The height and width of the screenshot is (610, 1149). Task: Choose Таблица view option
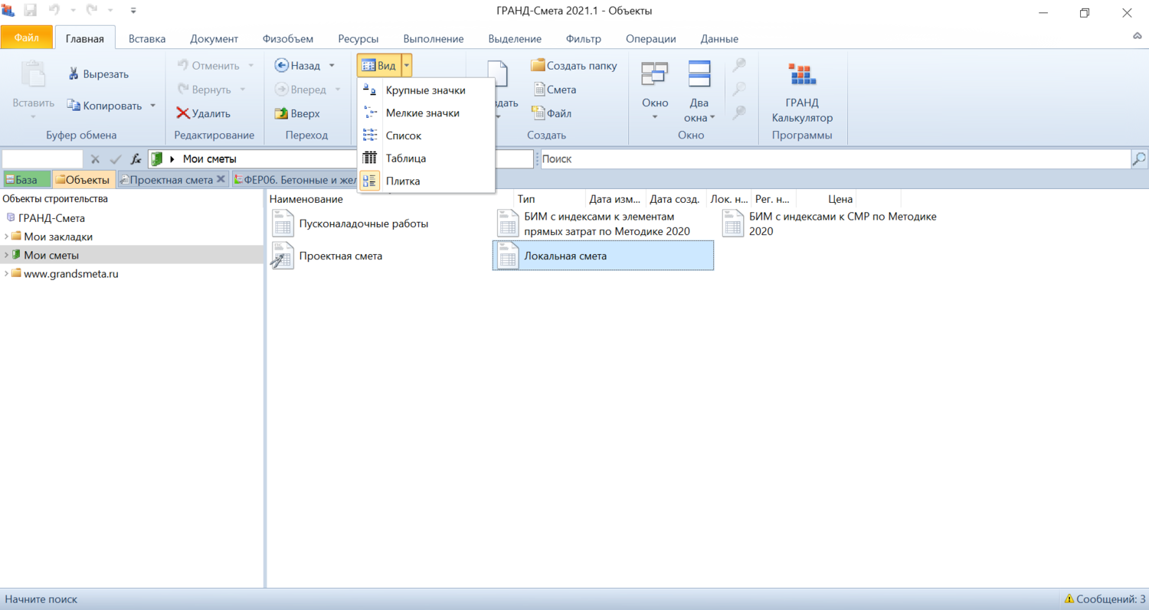click(426, 158)
